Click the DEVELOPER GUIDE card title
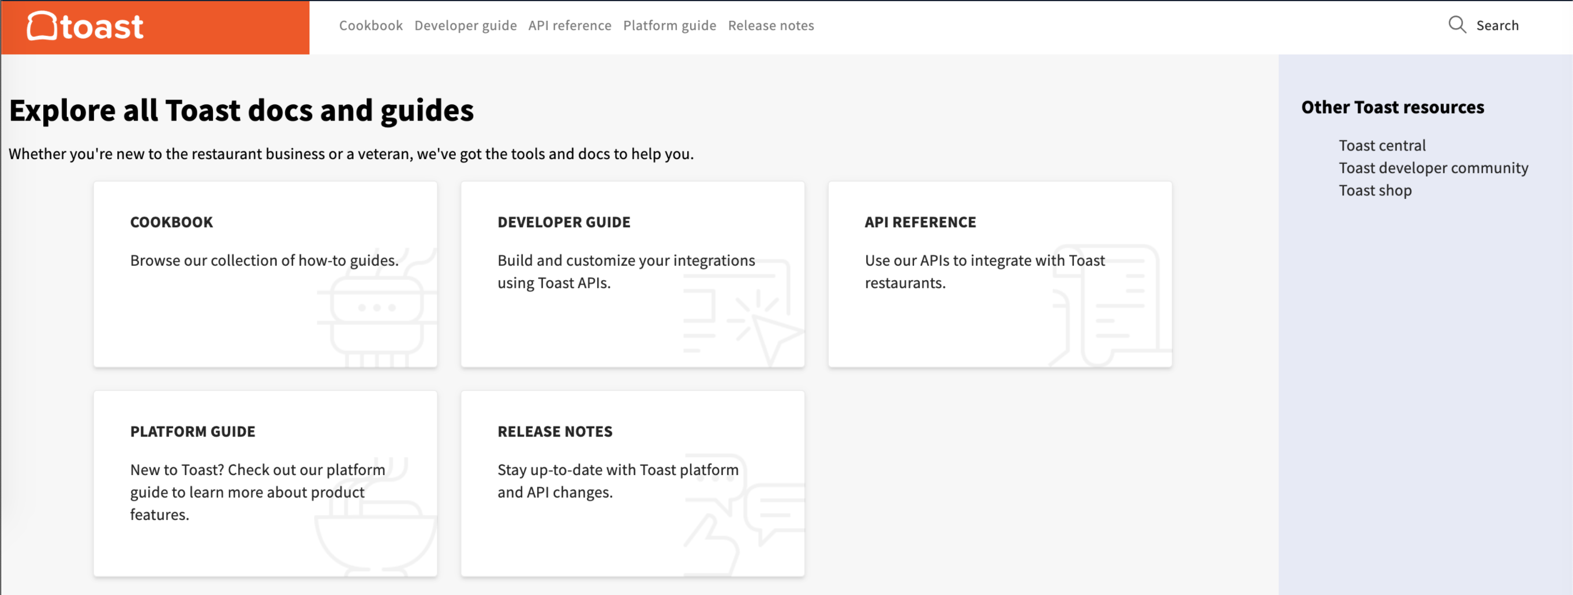1573x595 pixels. tap(564, 222)
